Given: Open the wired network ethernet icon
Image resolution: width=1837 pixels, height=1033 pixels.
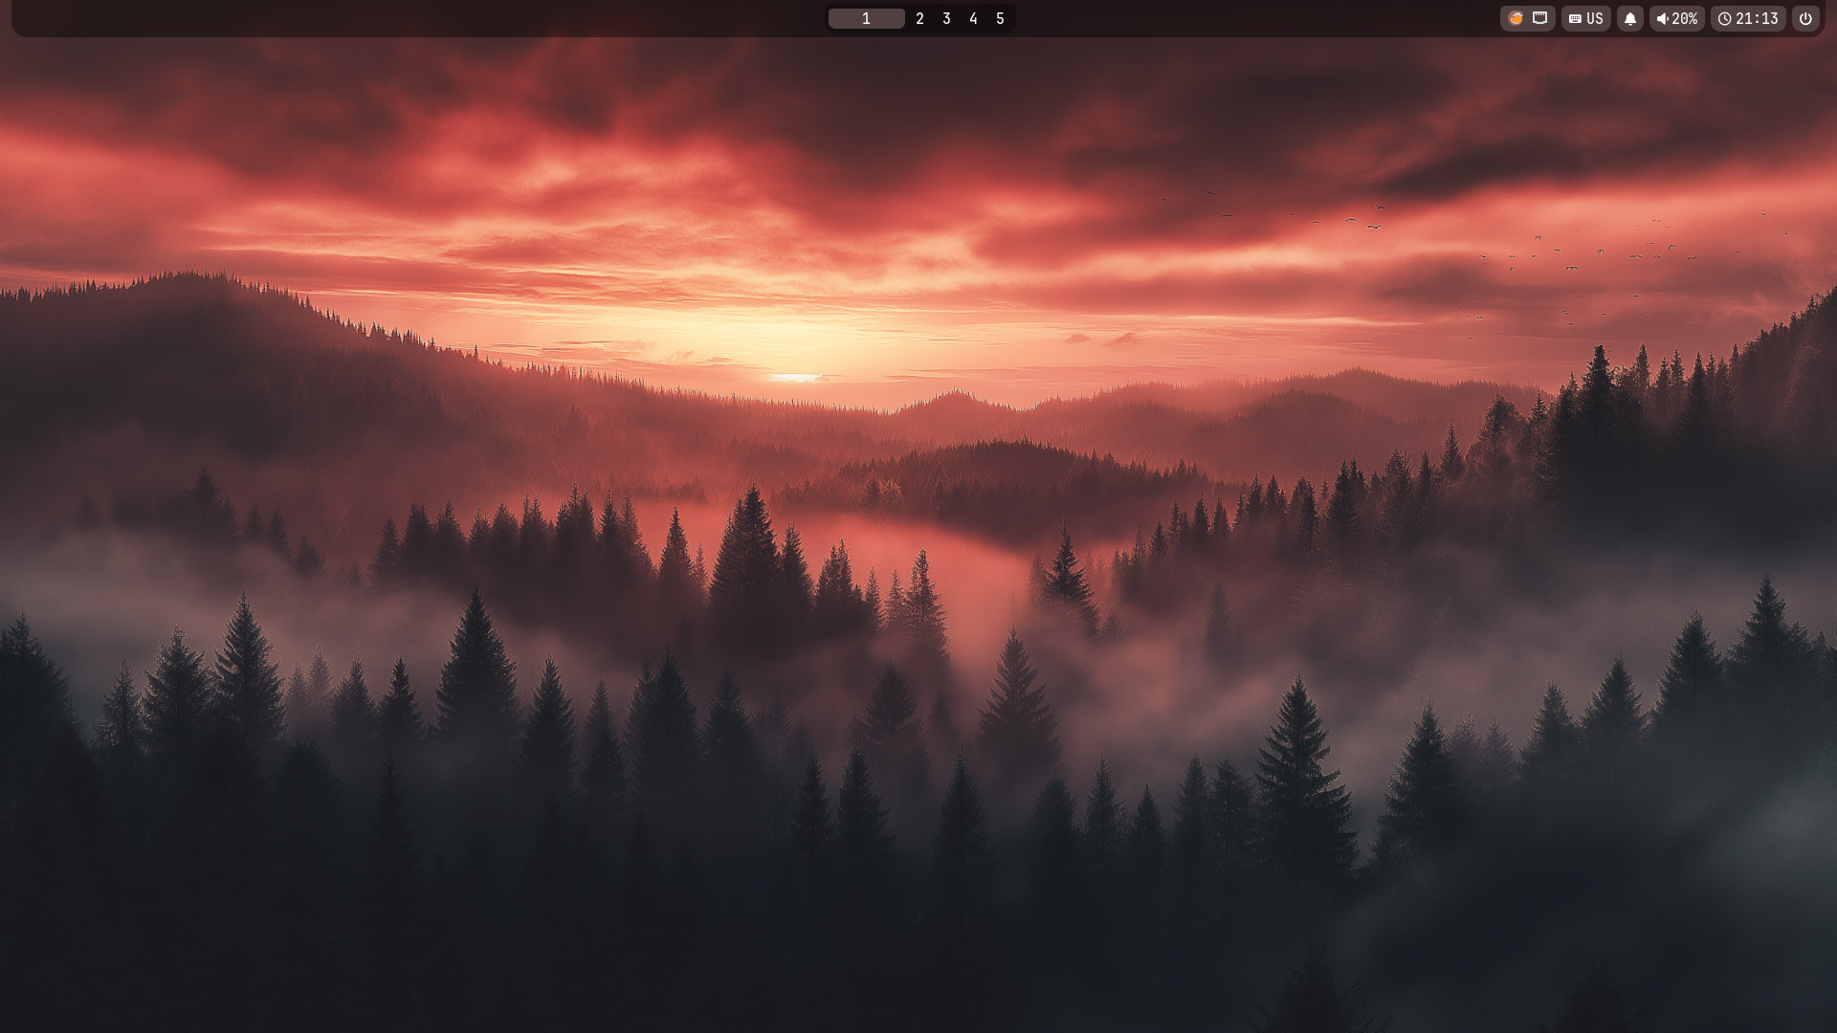Looking at the screenshot, I should 1539,18.
